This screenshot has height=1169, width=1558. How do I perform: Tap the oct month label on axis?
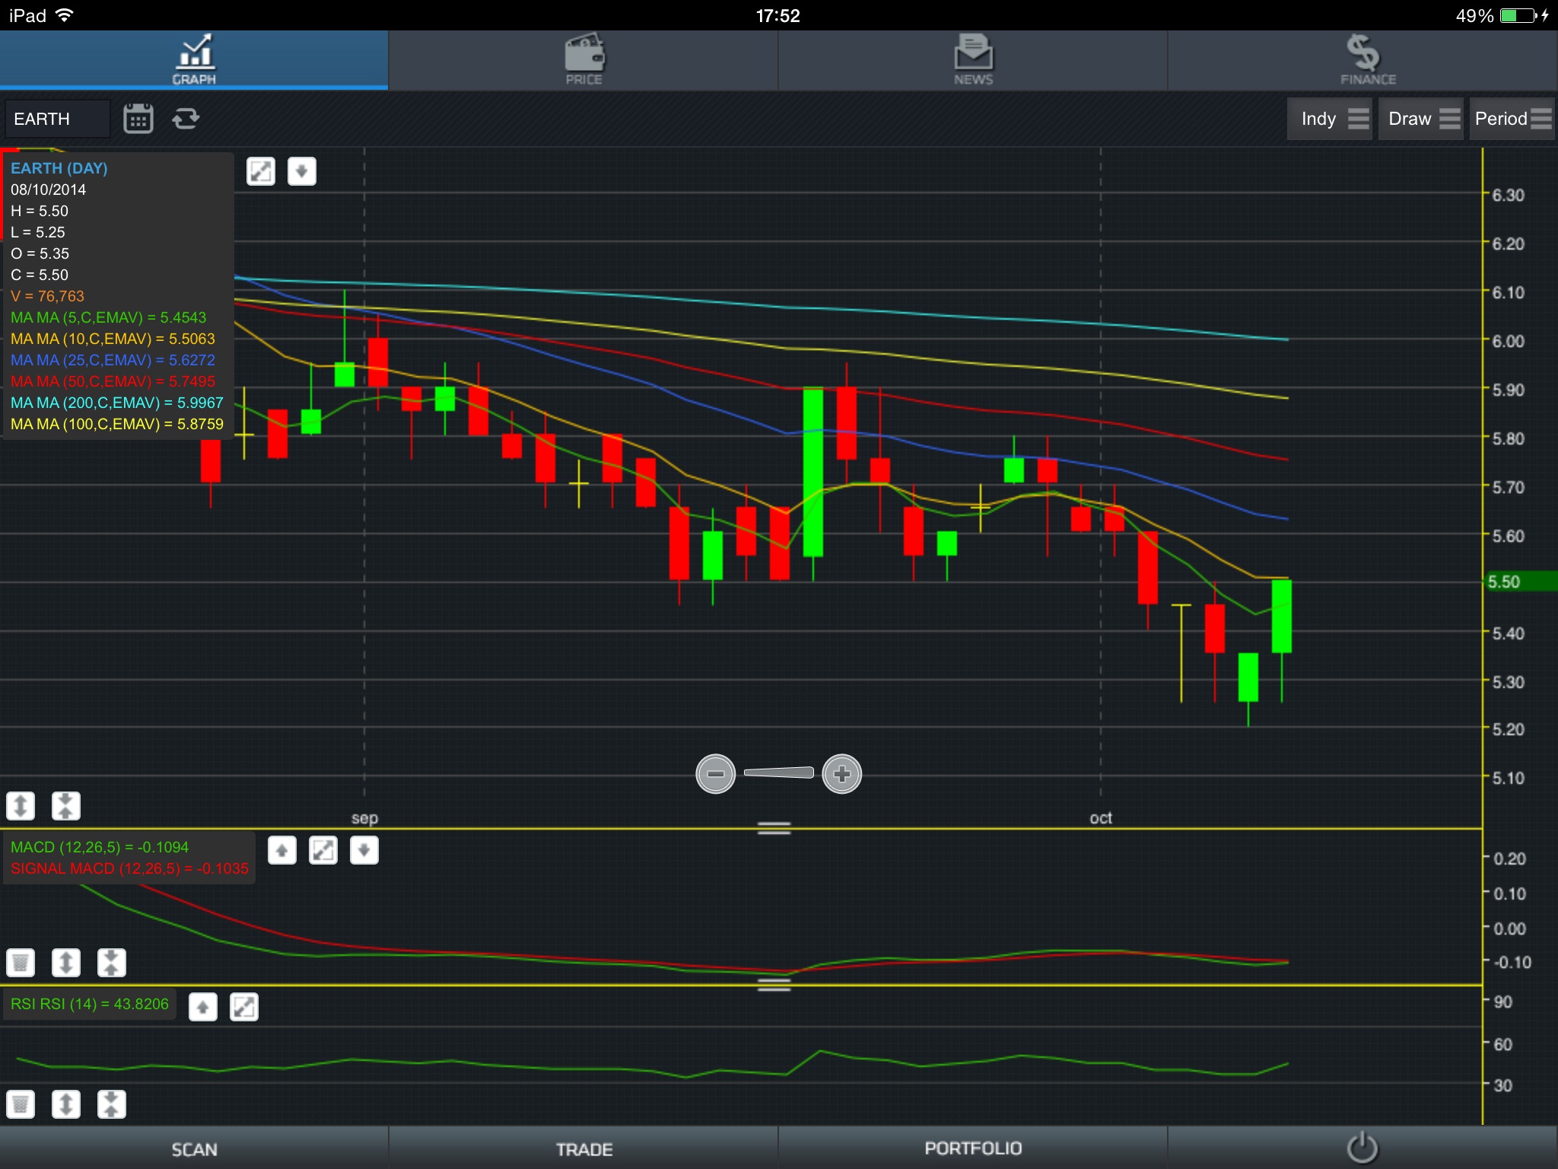click(x=1101, y=818)
